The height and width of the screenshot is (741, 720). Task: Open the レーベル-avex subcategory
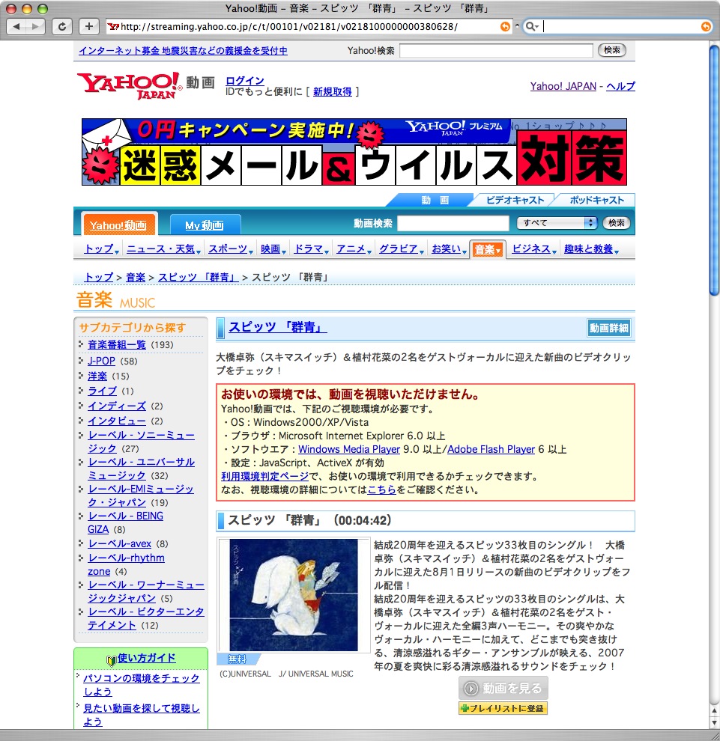[120, 544]
